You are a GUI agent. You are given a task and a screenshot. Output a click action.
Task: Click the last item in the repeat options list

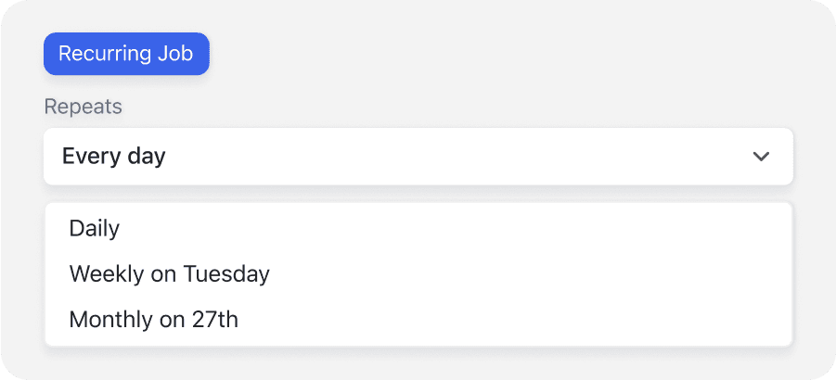[x=153, y=320]
